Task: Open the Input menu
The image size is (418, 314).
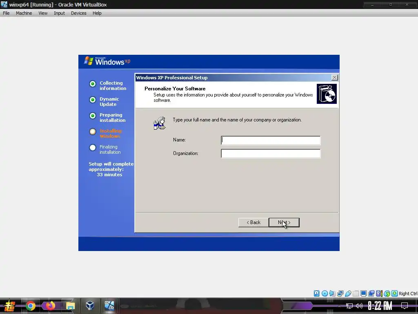Action: pos(59,13)
